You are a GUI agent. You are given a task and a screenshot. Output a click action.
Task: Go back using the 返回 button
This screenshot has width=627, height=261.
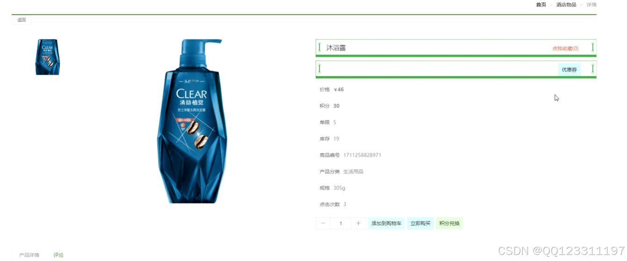coord(22,20)
